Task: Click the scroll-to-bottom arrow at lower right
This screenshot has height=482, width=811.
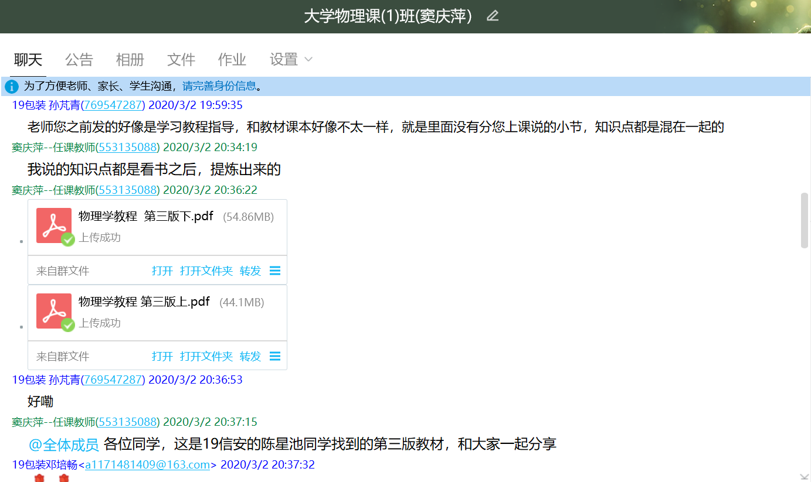Action: point(804,476)
